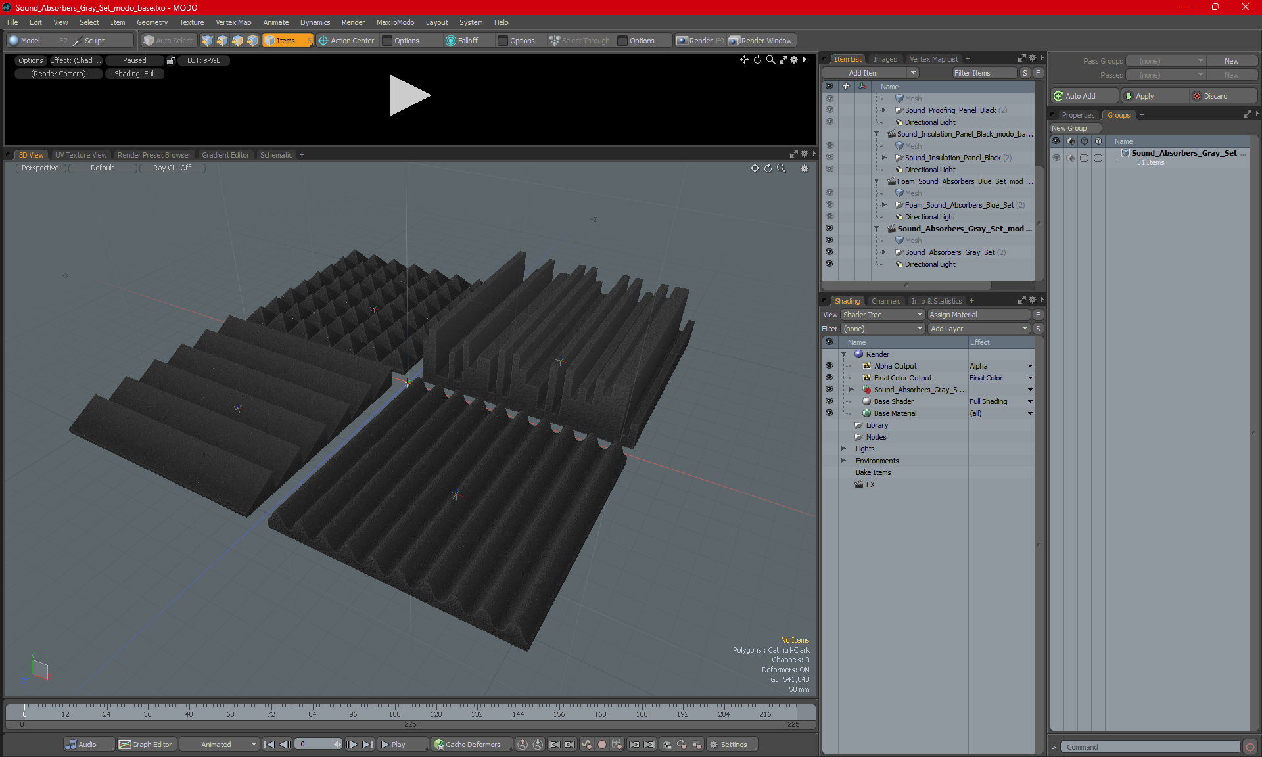Toggle visibility of Sound_Absorbers_Gray_Set group
The image size is (1262, 757).
[x=1056, y=158]
